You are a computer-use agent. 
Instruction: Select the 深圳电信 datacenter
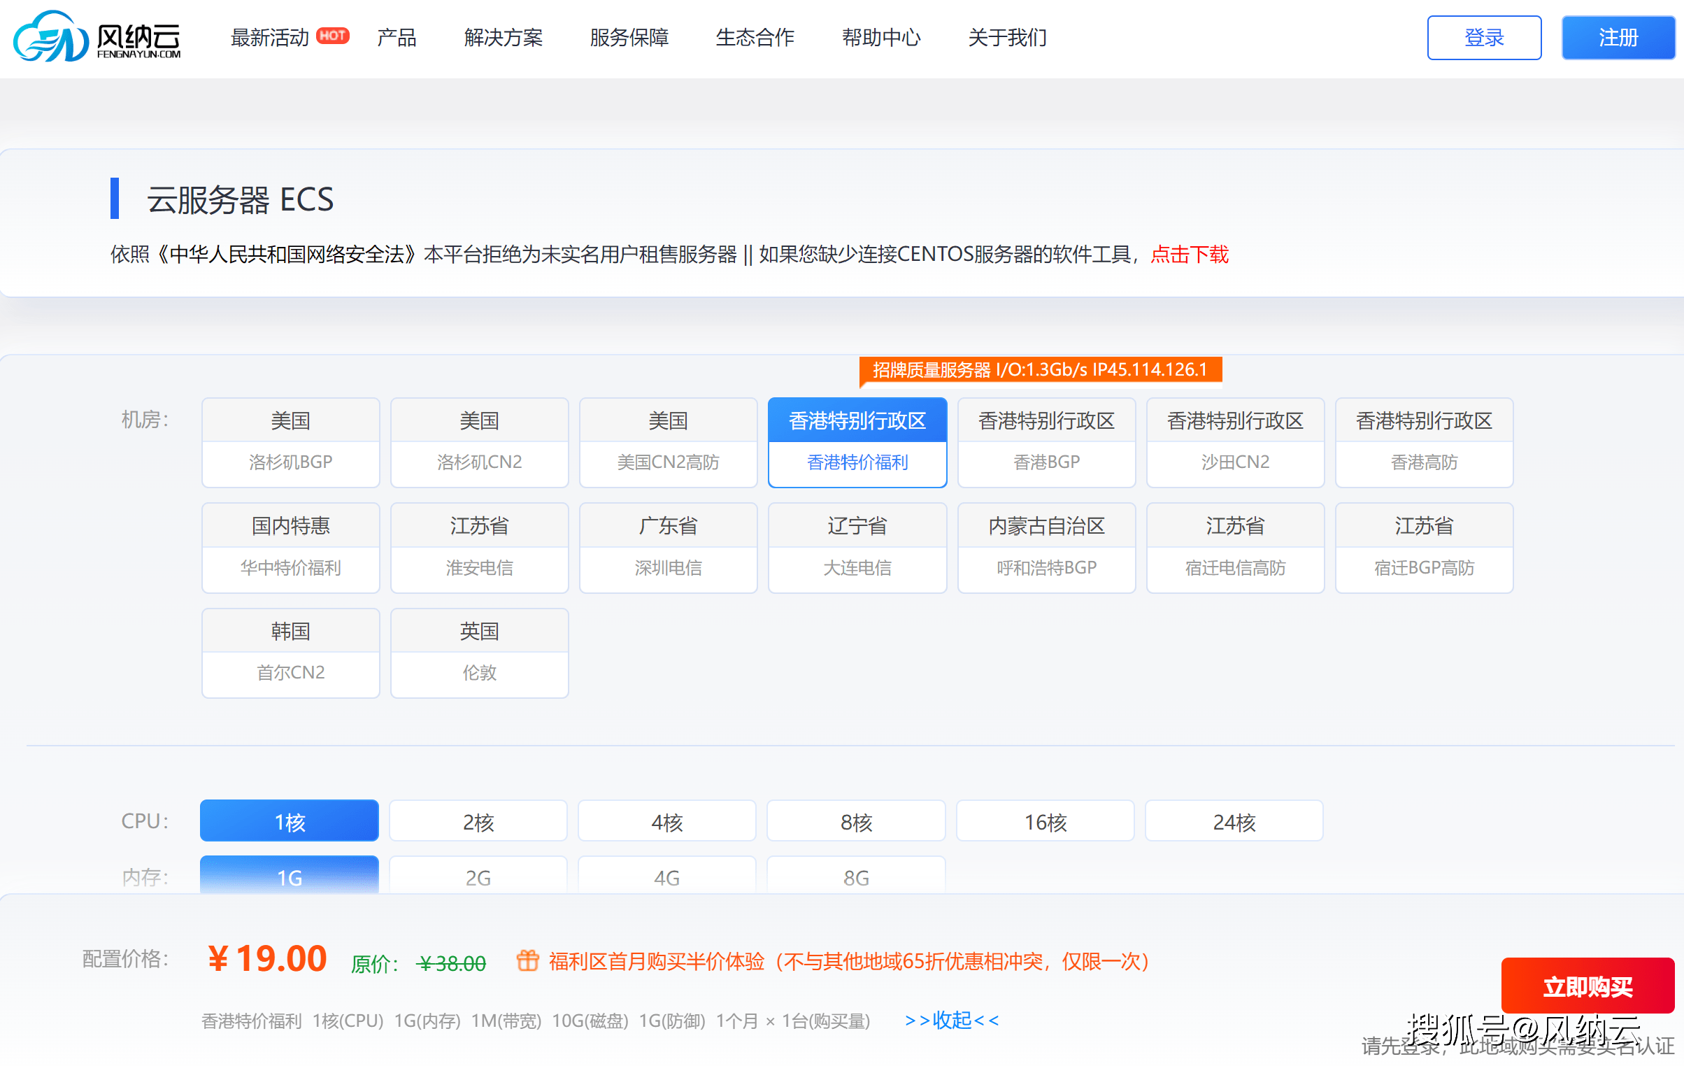tap(669, 548)
